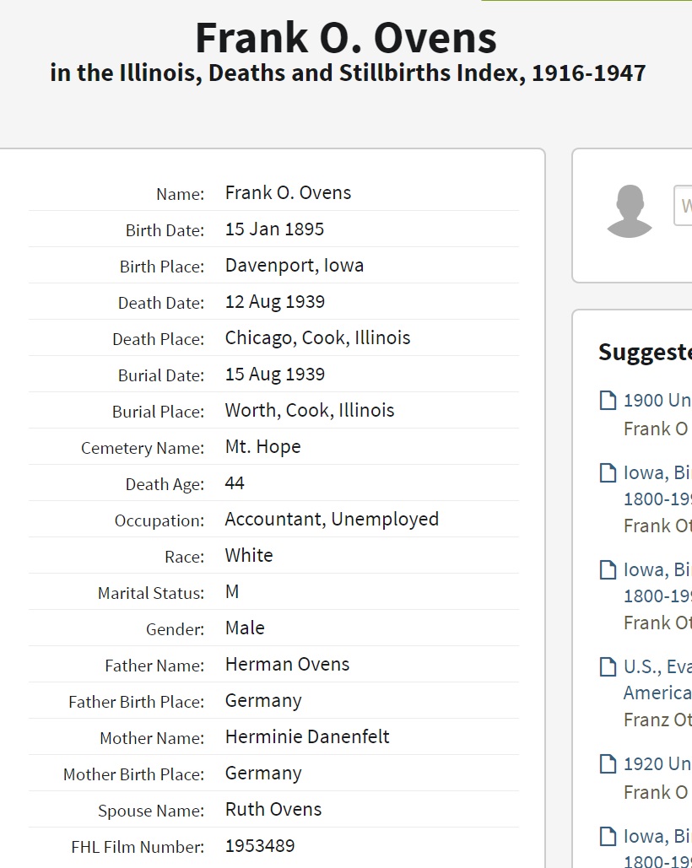This screenshot has height=868, width=692.
Task: Click the father name Herman Ovens
Action: tap(287, 665)
